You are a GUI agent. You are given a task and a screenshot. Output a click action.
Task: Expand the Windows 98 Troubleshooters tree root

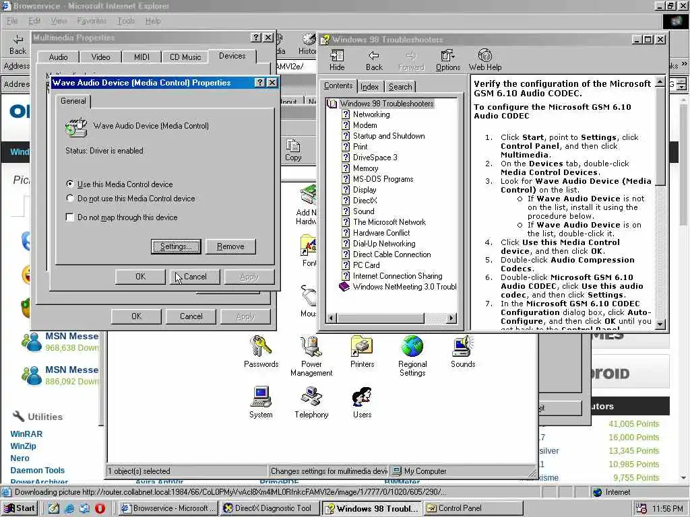[332, 104]
